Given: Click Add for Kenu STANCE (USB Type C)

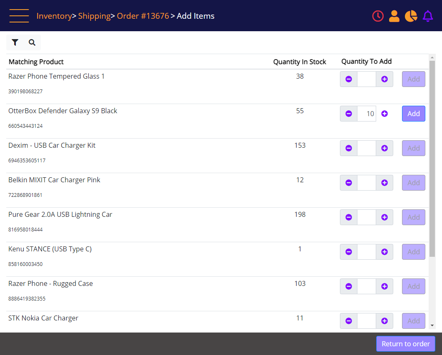Looking at the screenshot, I should [x=414, y=252].
